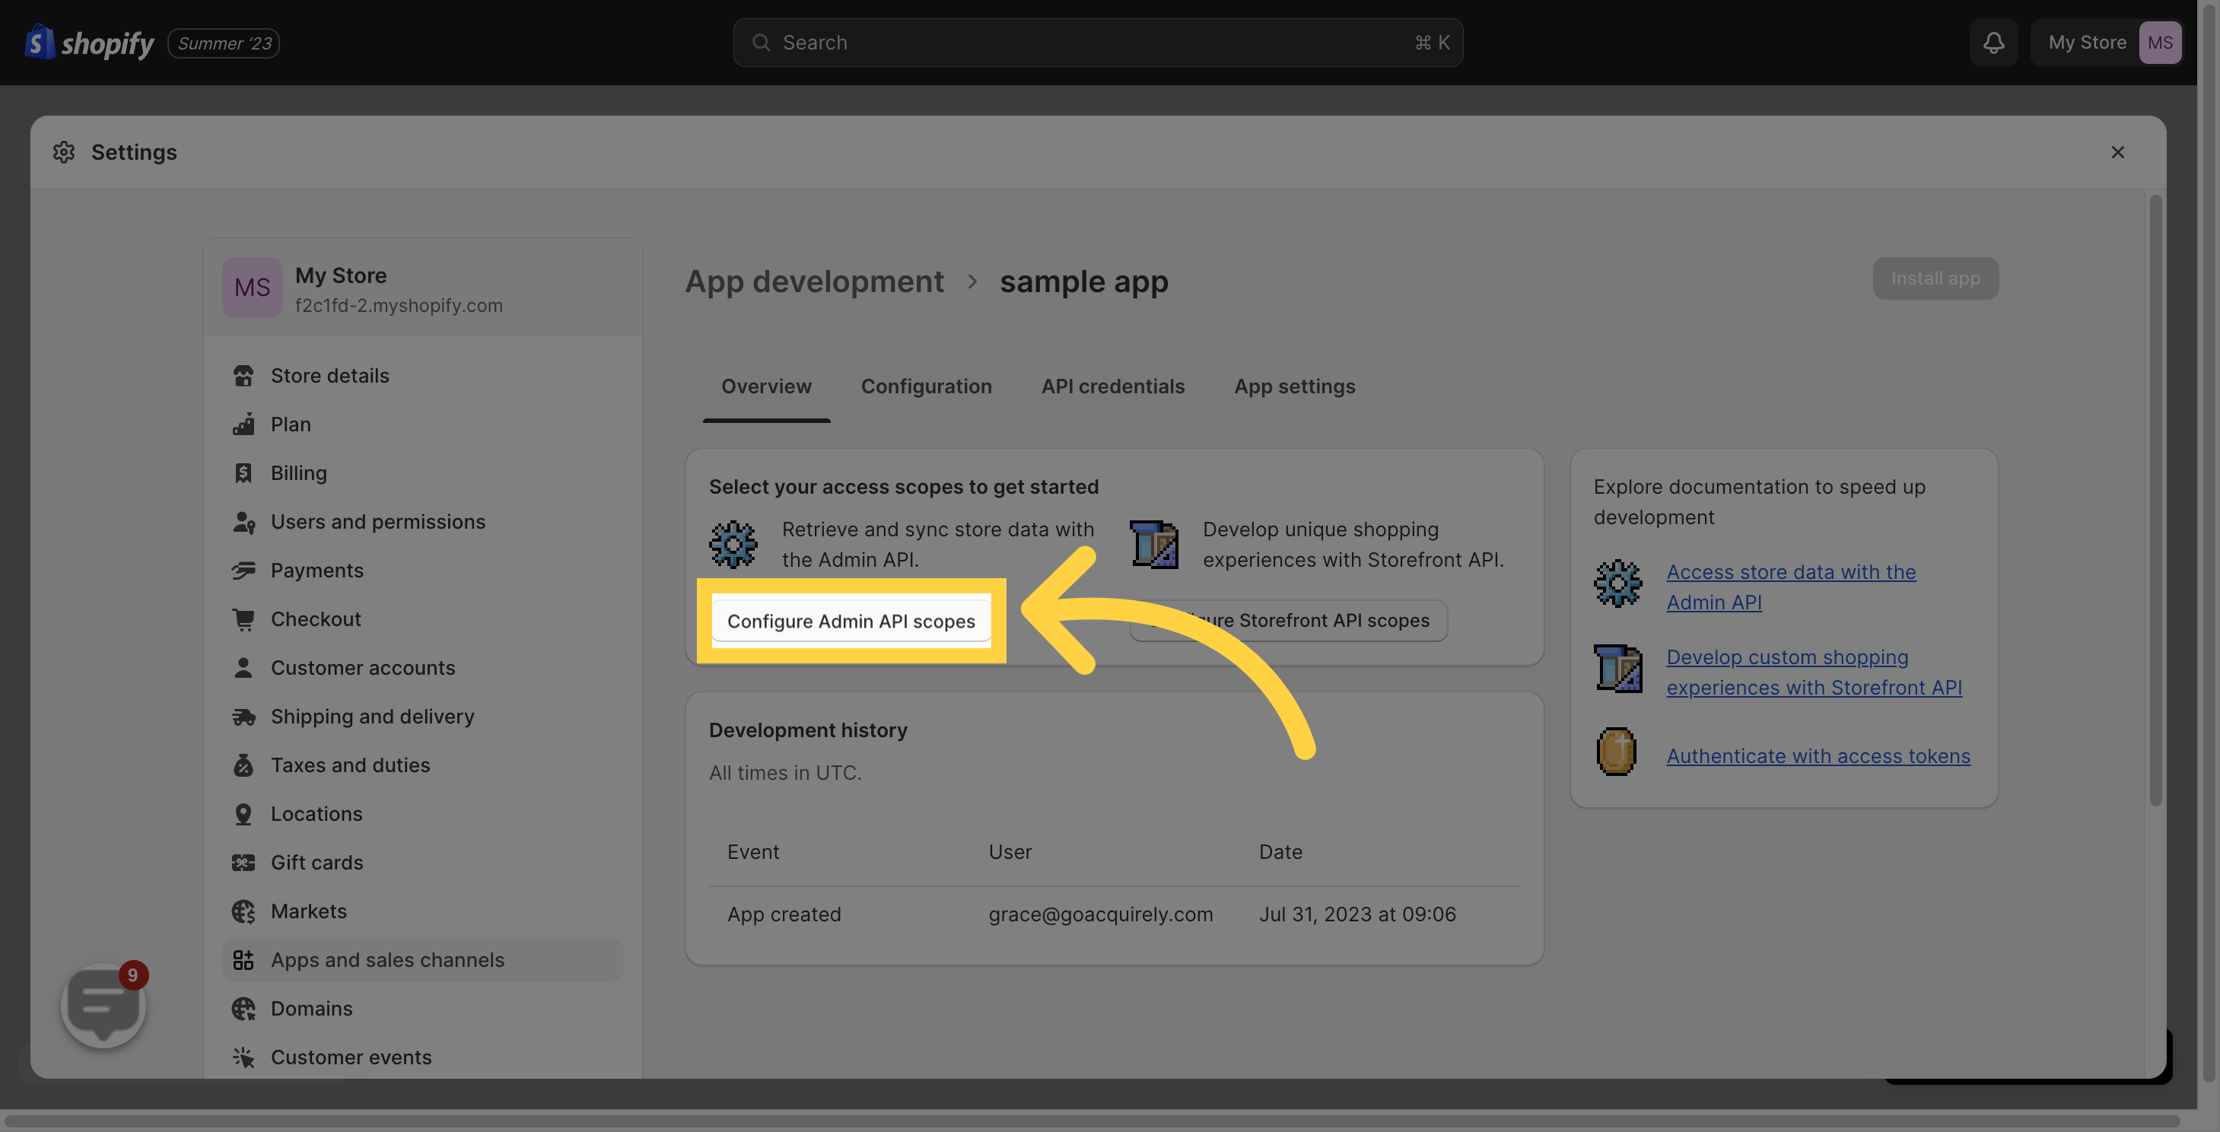The height and width of the screenshot is (1132, 2220).
Task: Click the coin icon beside Authenticate with access tokens
Action: tap(1617, 751)
